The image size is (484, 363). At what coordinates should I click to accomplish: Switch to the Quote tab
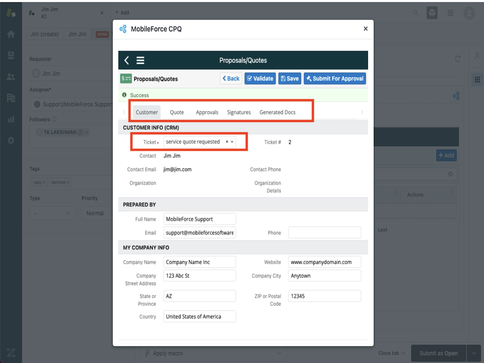click(x=177, y=112)
